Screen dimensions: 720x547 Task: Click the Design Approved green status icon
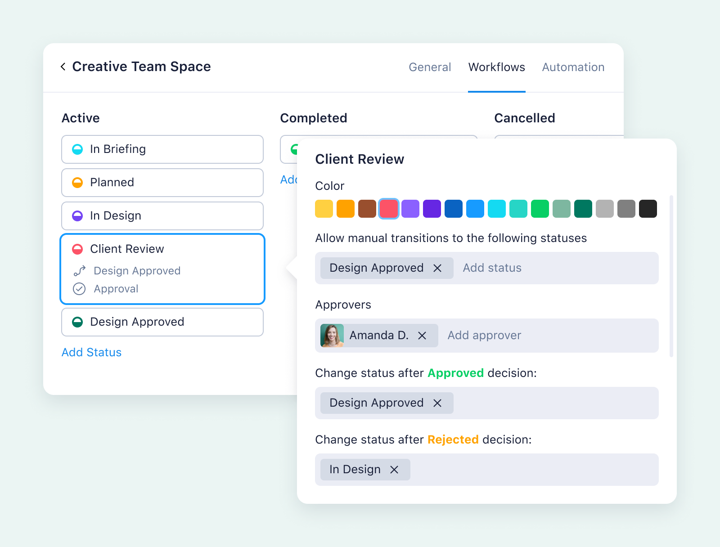[79, 322]
